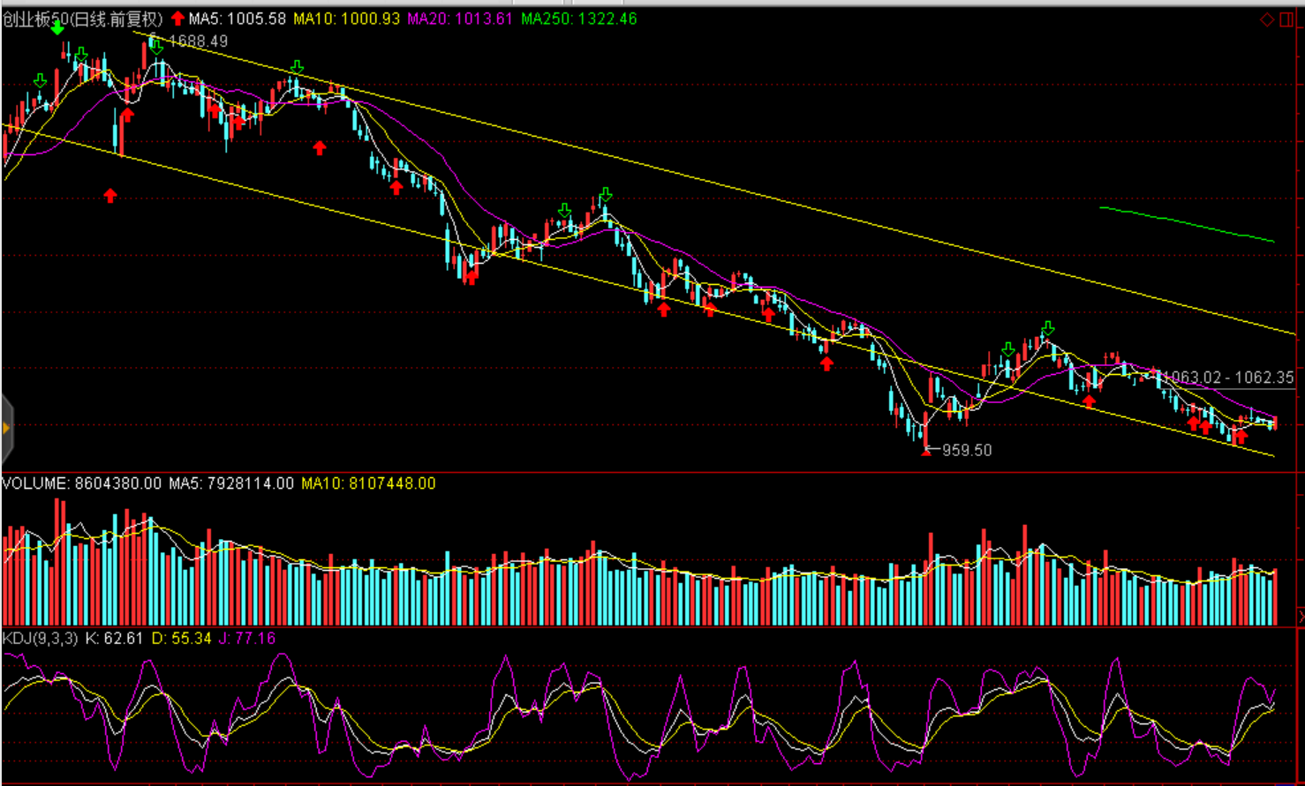Image resolution: width=1305 pixels, height=786 pixels.
Task: Click the 1063.02 - 1062.35 price range label
Action: (1228, 378)
